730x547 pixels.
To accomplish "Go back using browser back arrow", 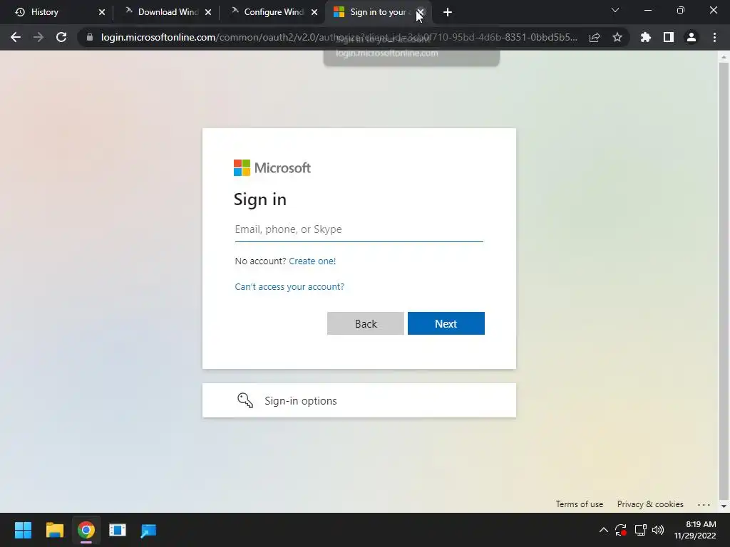I will click(16, 37).
